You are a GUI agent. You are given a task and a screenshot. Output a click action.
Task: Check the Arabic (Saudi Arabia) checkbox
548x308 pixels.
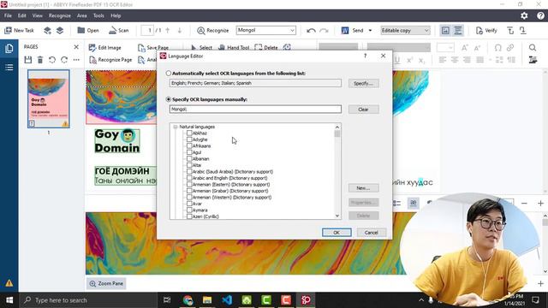189,171
